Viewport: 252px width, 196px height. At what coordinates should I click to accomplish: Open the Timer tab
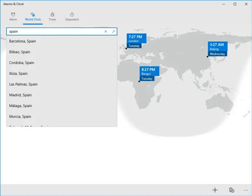(53, 17)
